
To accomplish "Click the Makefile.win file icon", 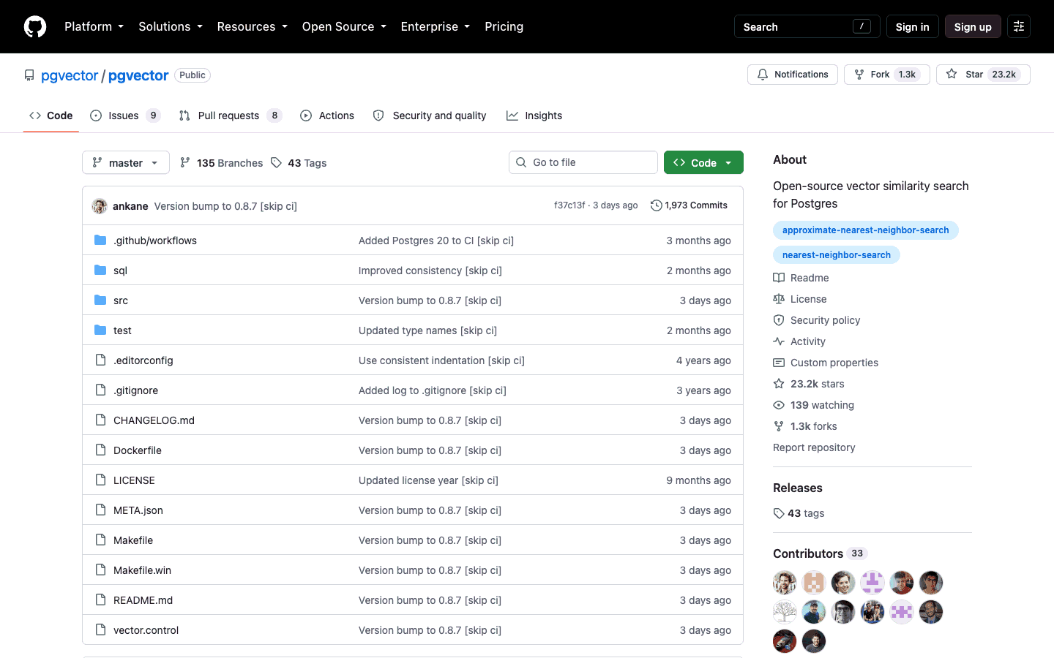I will [100, 570].
